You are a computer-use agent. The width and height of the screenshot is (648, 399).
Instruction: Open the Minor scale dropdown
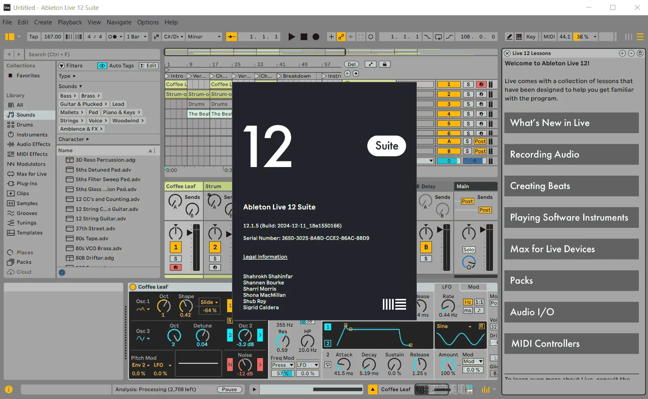coord(204,37)
